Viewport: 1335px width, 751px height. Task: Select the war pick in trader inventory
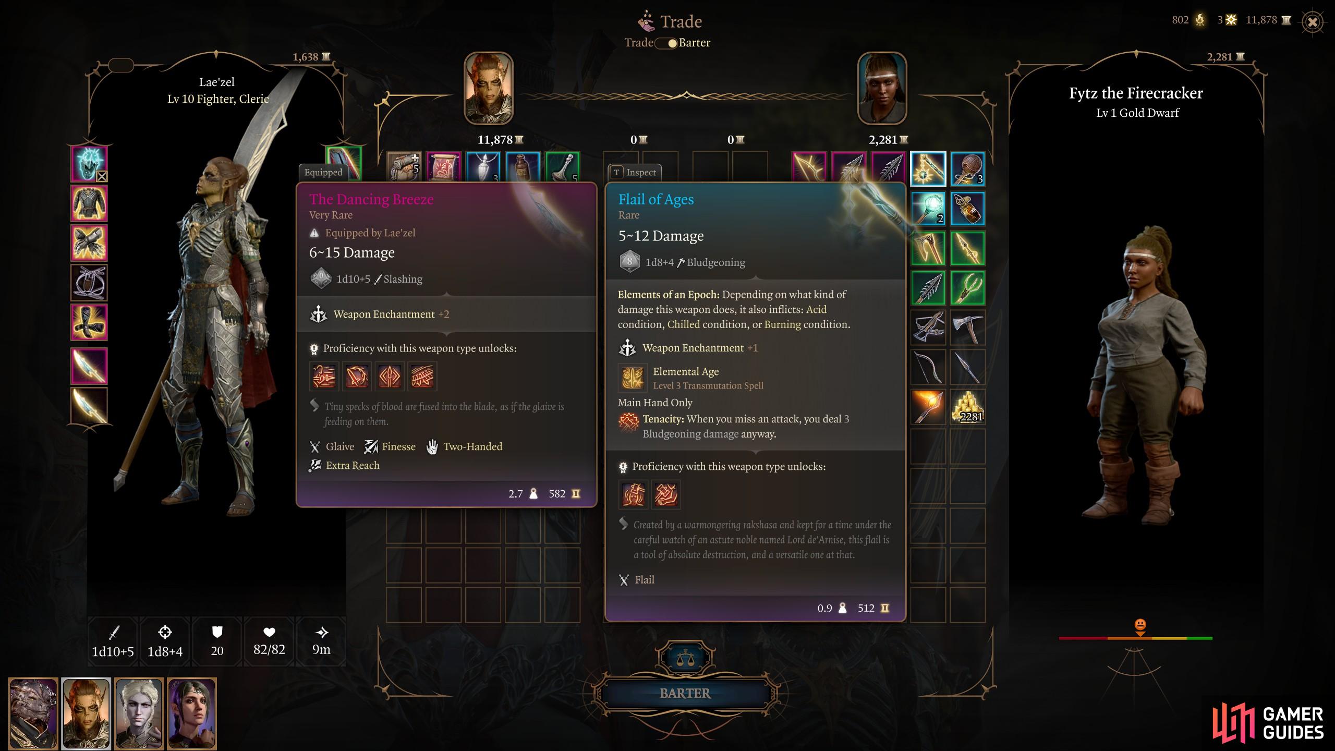coord(967,328)
